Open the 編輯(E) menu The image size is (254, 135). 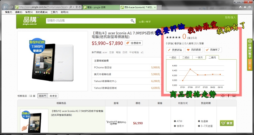coord(19,12)
